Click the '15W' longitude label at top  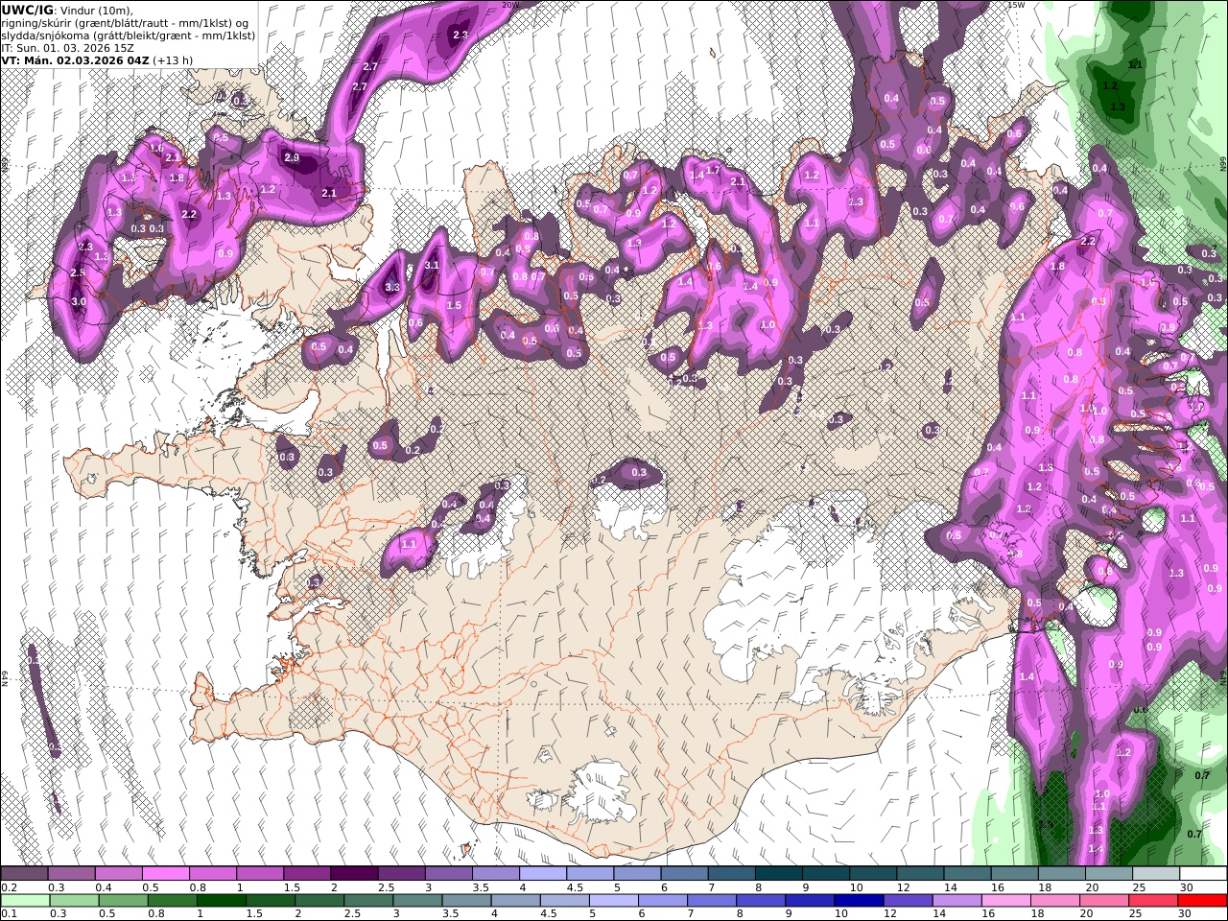(x=1016, y=5)
